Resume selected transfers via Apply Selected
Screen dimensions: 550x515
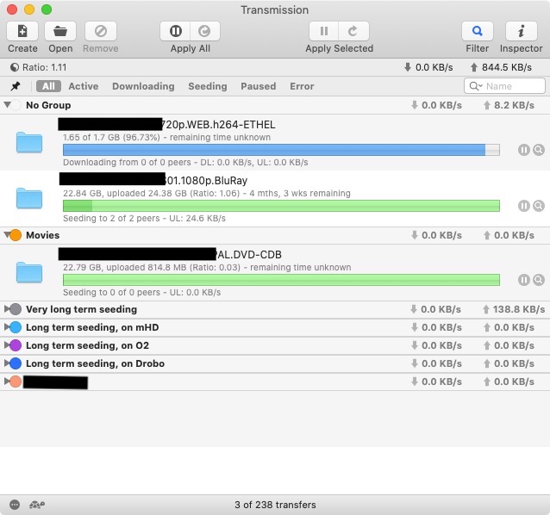point(353,31)
